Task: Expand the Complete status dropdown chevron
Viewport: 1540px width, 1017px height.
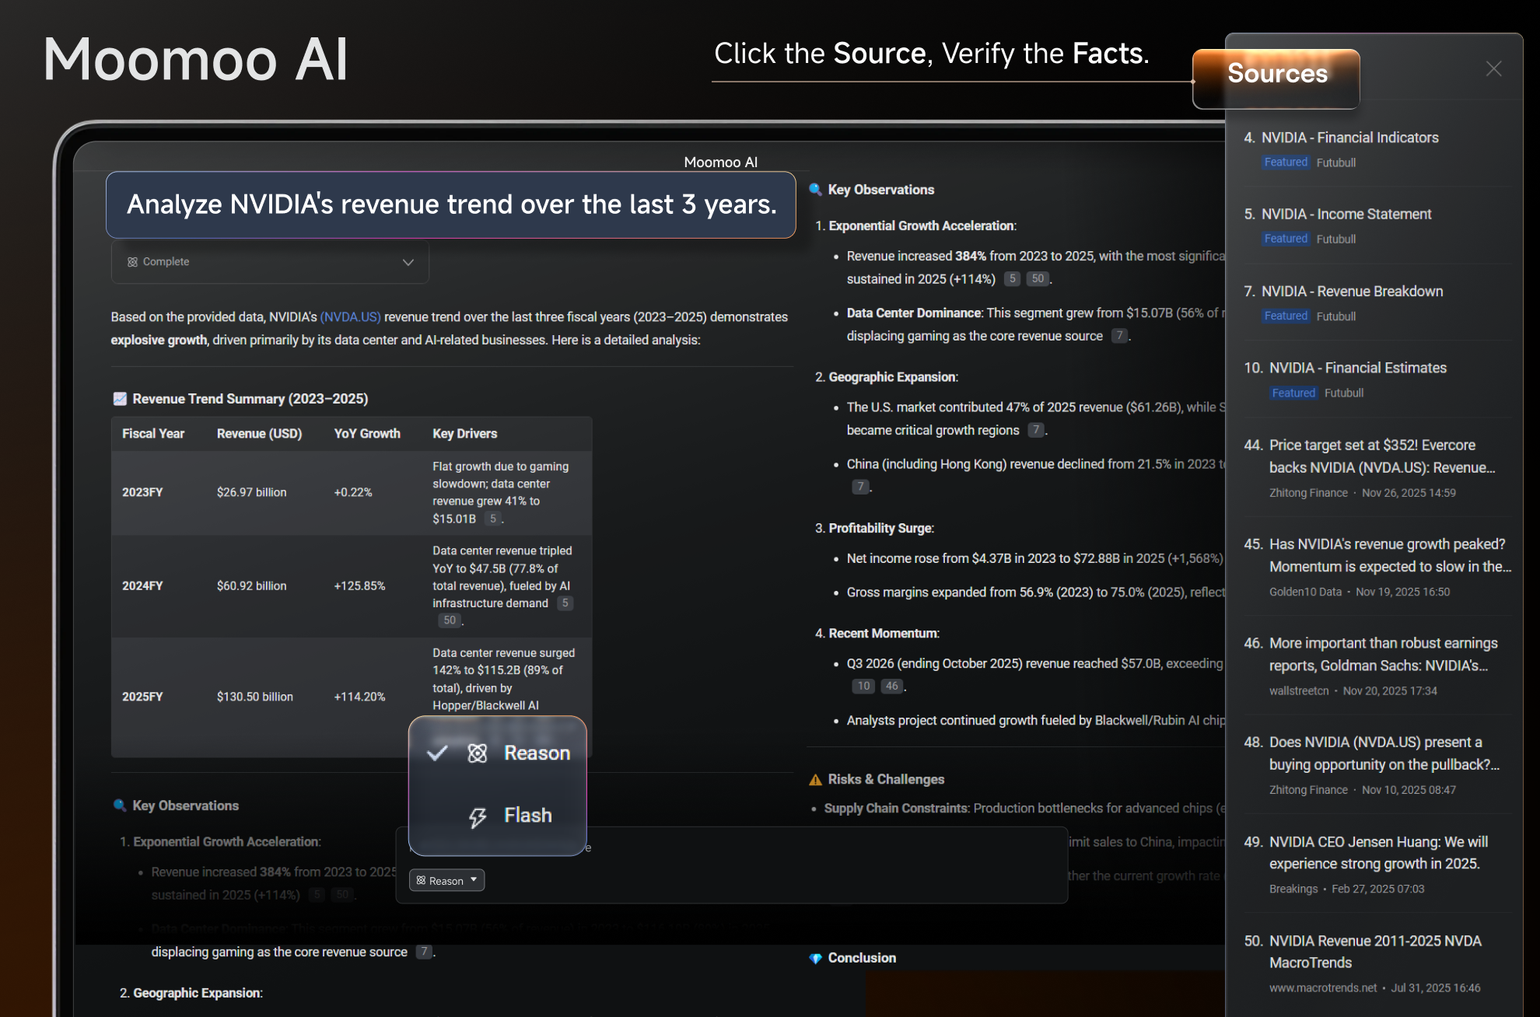Action: 408,262
